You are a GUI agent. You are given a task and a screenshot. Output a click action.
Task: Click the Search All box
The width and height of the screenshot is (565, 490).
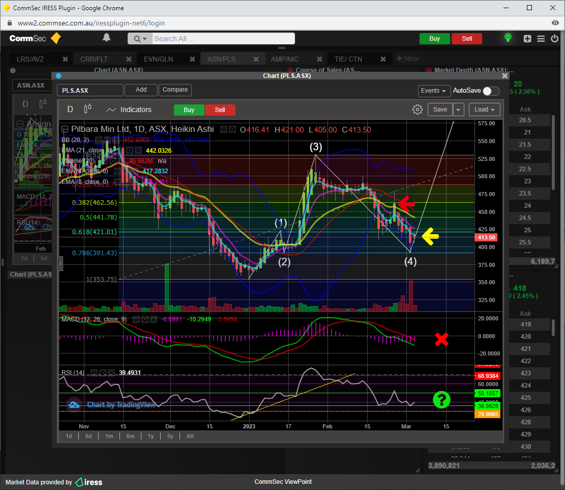coord(223,39)
